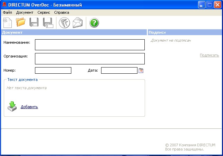
Task: Click the 'Нет текста документа' placeholder text
Action: 26,88
